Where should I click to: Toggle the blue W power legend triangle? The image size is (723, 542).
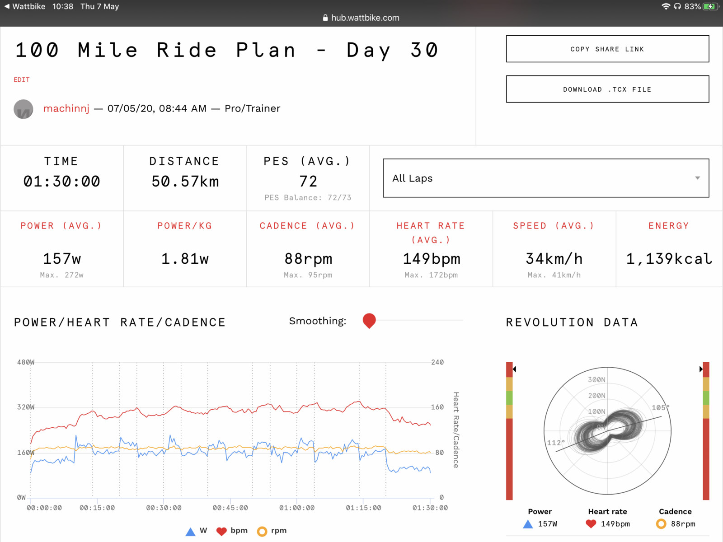pyautogui.click(x=191, y=532)
